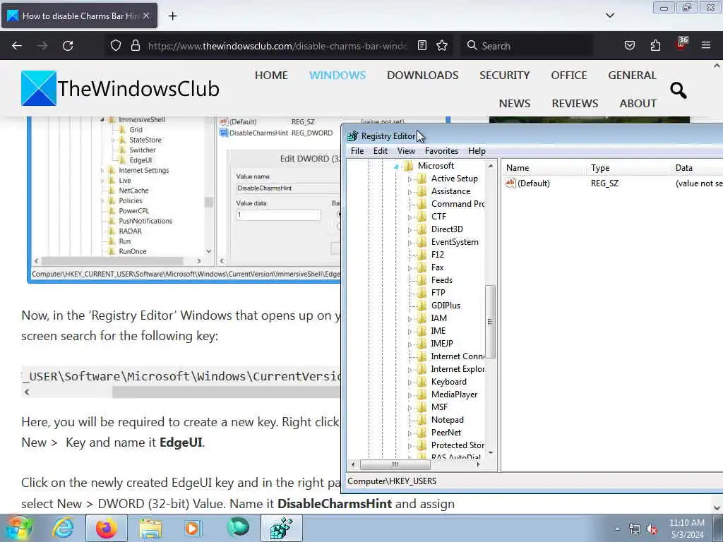Screen dimensions: 723x542
Task: Open Favorites menu in Registry Editor
Action: click(x=441, y=151)
